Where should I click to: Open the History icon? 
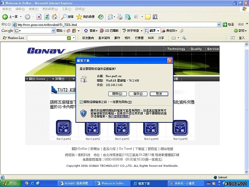click(x=101, y=17)
